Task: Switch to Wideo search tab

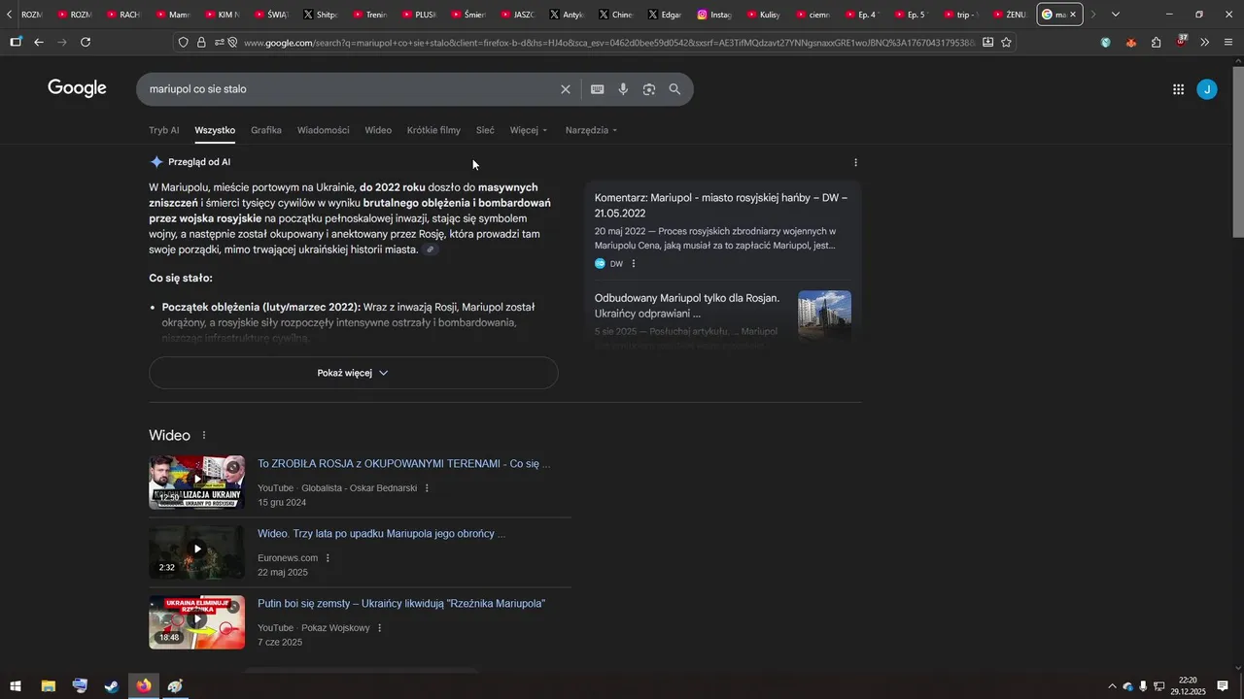Action: click(378, 130)
